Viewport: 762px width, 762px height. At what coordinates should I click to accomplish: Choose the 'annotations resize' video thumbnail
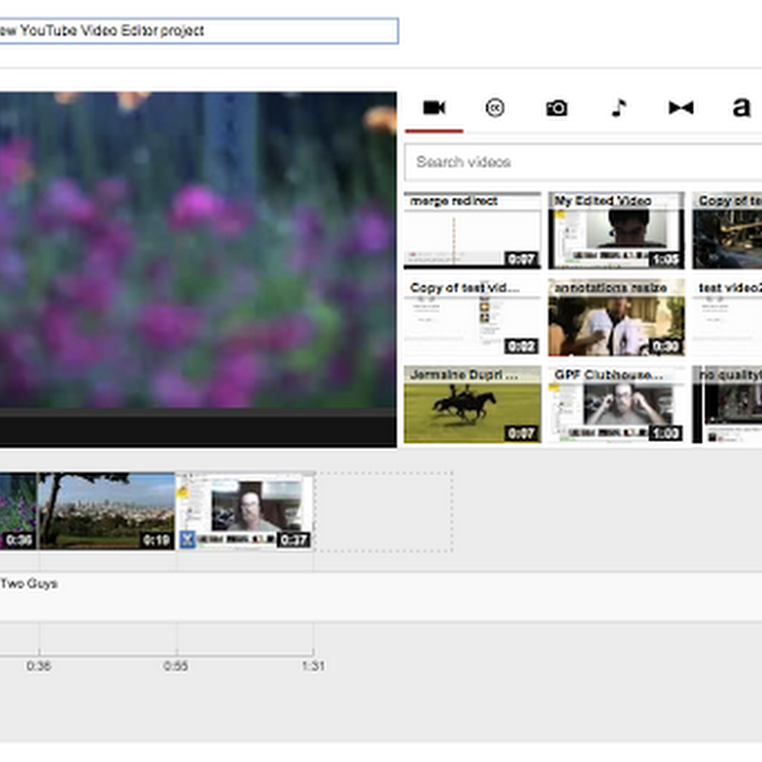coord(616,318)
